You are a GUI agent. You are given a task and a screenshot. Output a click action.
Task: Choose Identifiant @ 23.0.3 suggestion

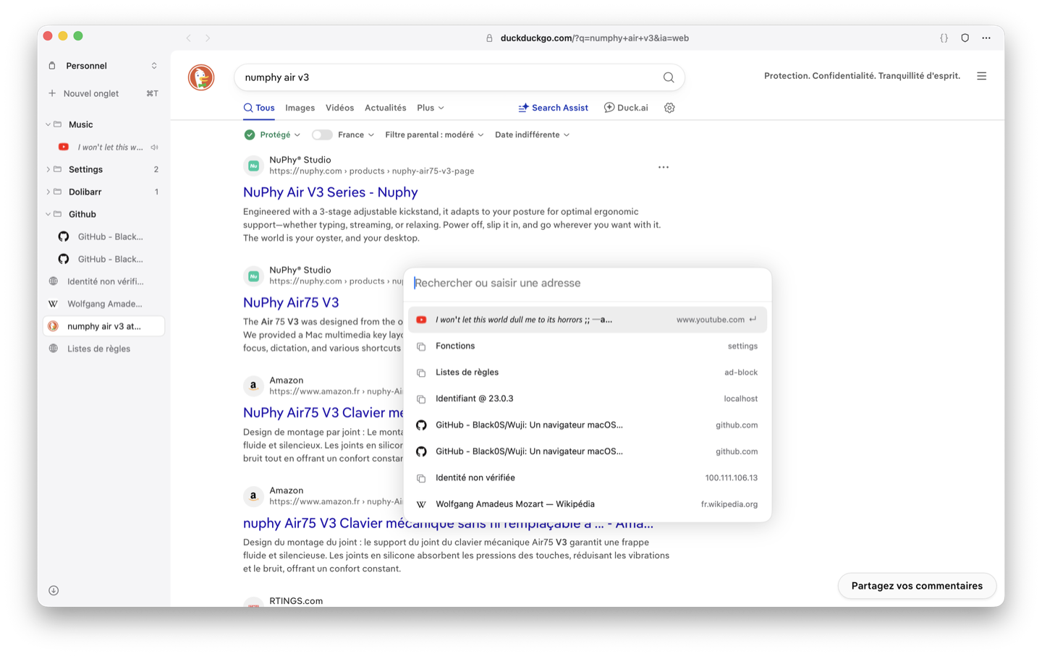(588, 399)
